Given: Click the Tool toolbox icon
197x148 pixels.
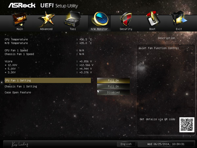Looking at the screenshot, I should click(73, 19).
